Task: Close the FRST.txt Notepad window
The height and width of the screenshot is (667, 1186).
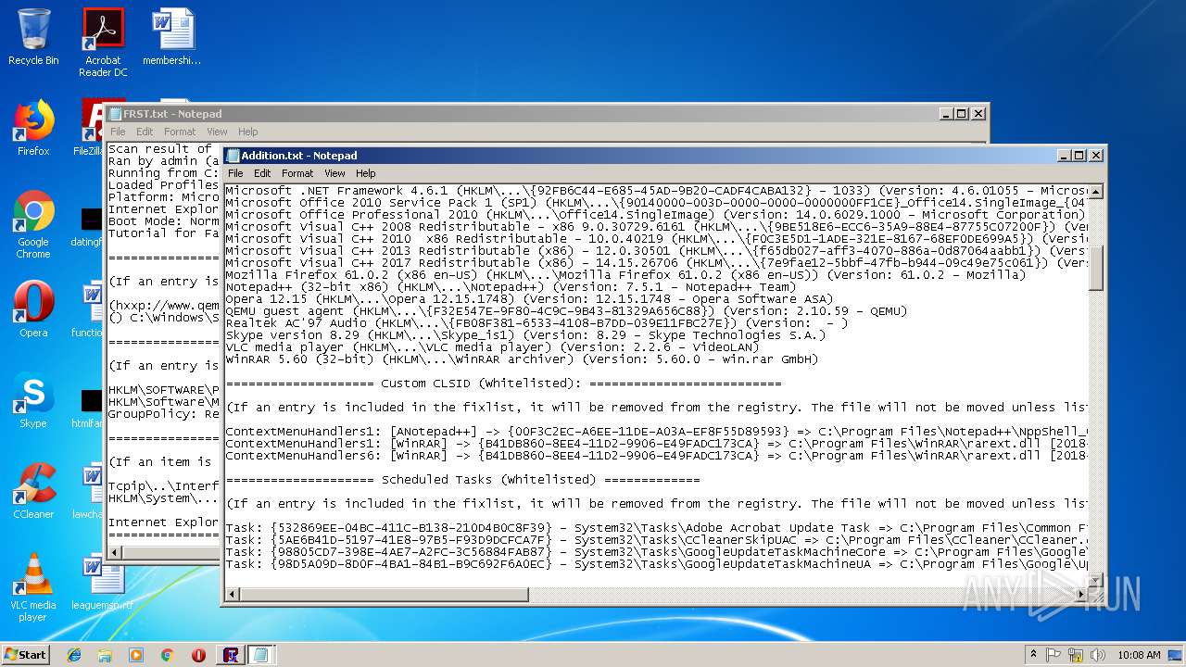Action: click(x=978, y=114)
